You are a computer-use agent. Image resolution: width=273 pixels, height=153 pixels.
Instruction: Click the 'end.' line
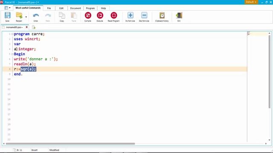(x=18, y=74)
